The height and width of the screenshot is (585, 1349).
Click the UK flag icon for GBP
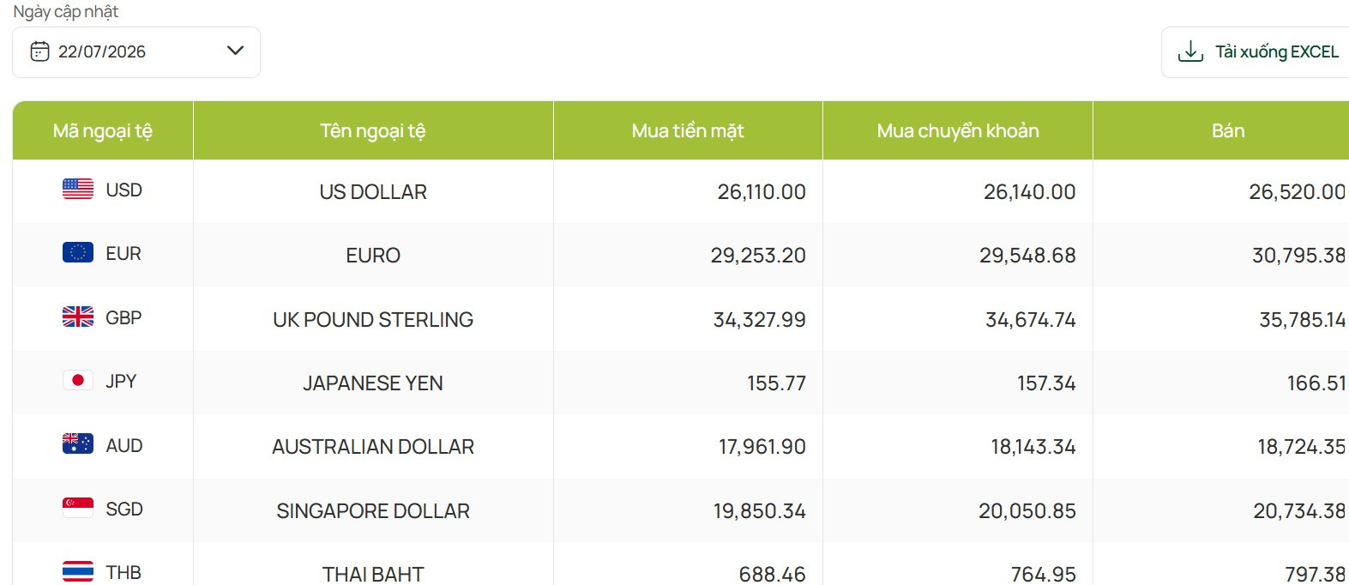click(x=78, y=317)
